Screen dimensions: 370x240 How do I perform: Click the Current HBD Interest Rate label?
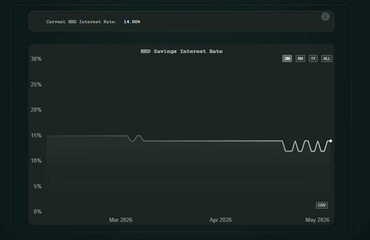click(x=82, y=22)
